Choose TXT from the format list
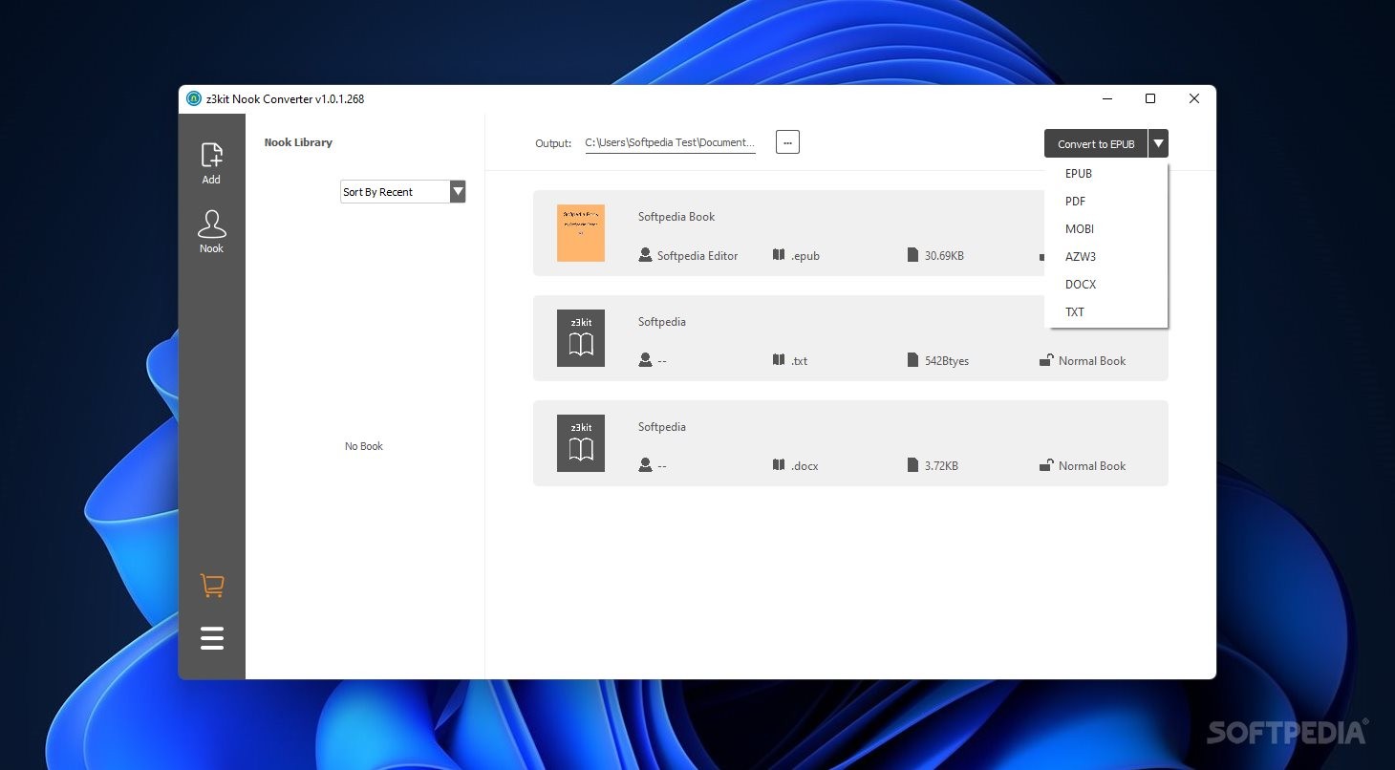Image resolution: width=1395 pixels, height=770 pixels. 1075,312
